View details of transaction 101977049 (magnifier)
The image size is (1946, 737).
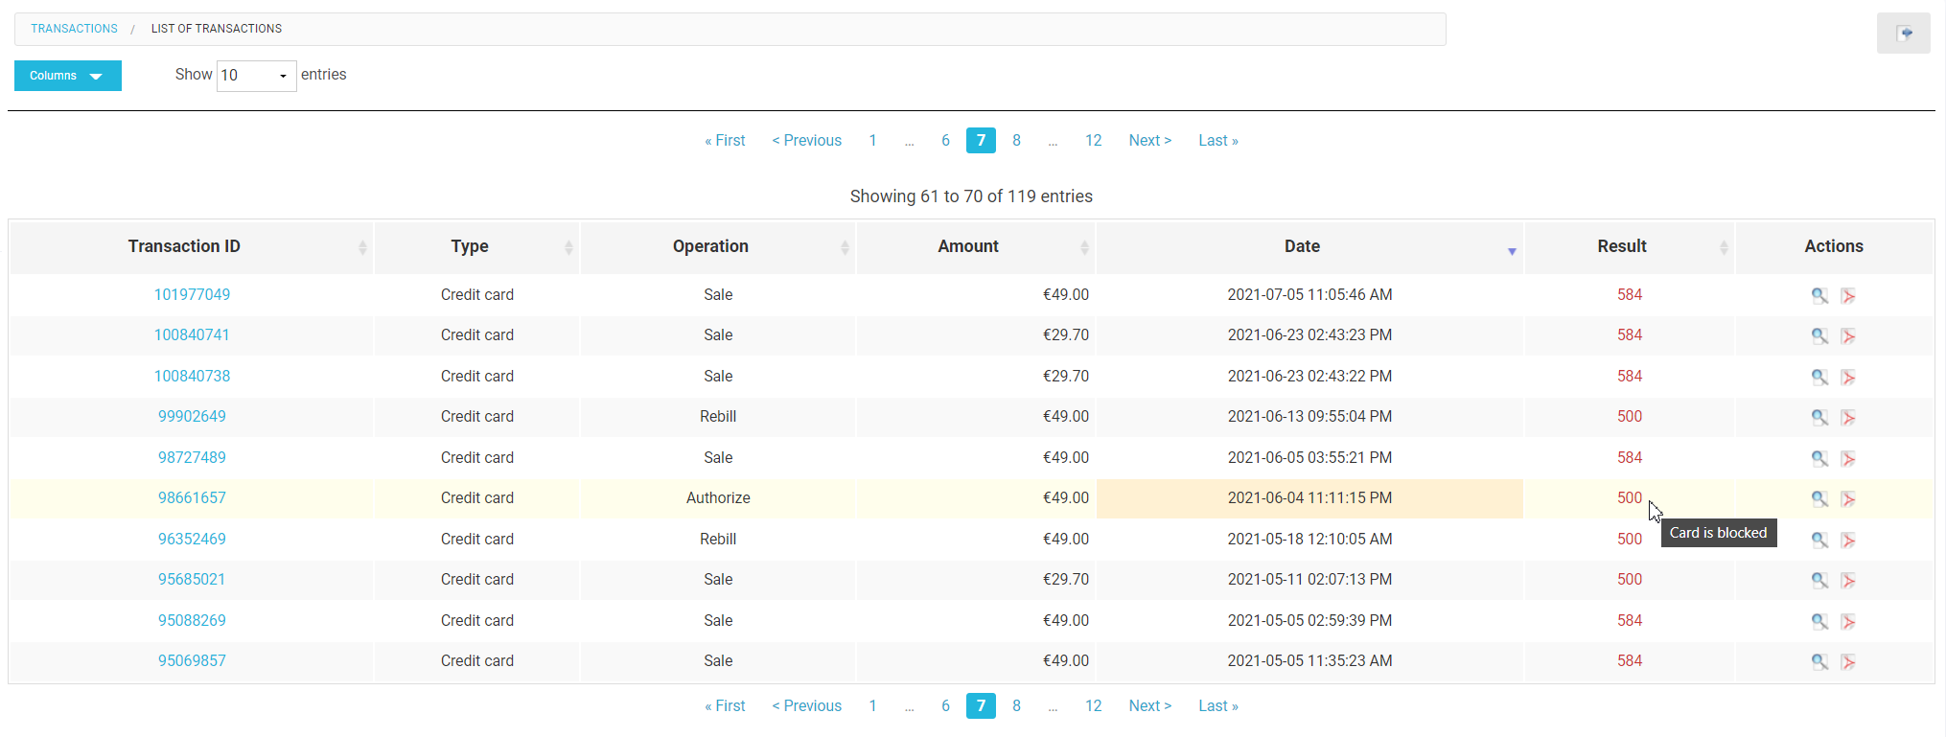click(x=1819, y=296)
